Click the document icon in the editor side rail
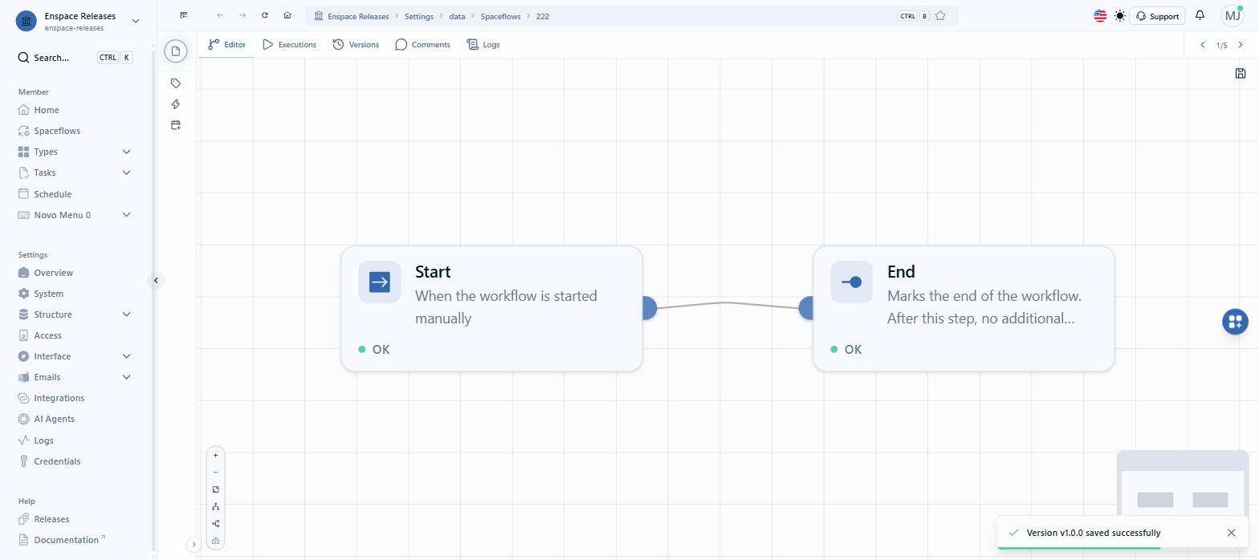Image resolution: width=1259 pixels, height=560 pixels. [176, 51]
